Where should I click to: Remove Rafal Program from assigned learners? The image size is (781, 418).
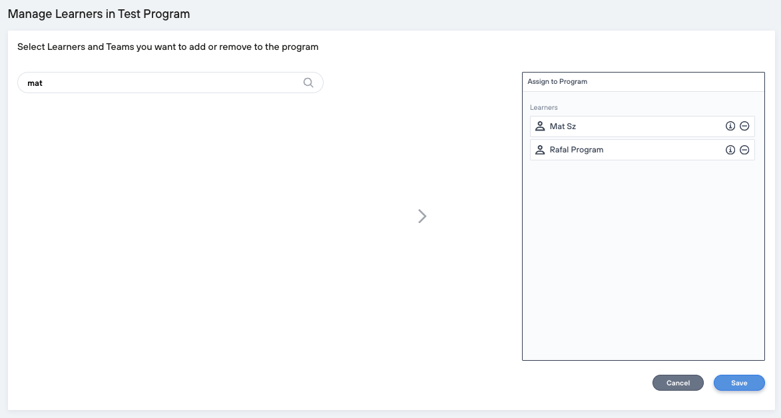click(744, 150)
